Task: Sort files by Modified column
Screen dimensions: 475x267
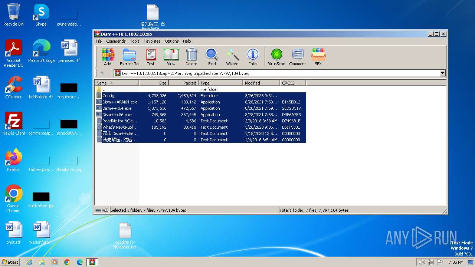Action: click(262, 83)
